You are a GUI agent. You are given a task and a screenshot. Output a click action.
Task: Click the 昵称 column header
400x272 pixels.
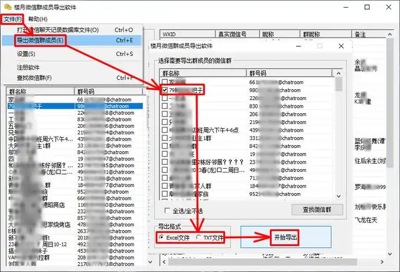(280, 34)
